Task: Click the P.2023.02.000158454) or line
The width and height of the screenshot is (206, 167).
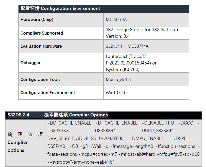Action: tap(131, 63)
